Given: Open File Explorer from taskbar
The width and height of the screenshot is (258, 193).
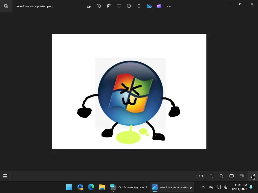Looking at the screenshot, I should coord(102,187).
